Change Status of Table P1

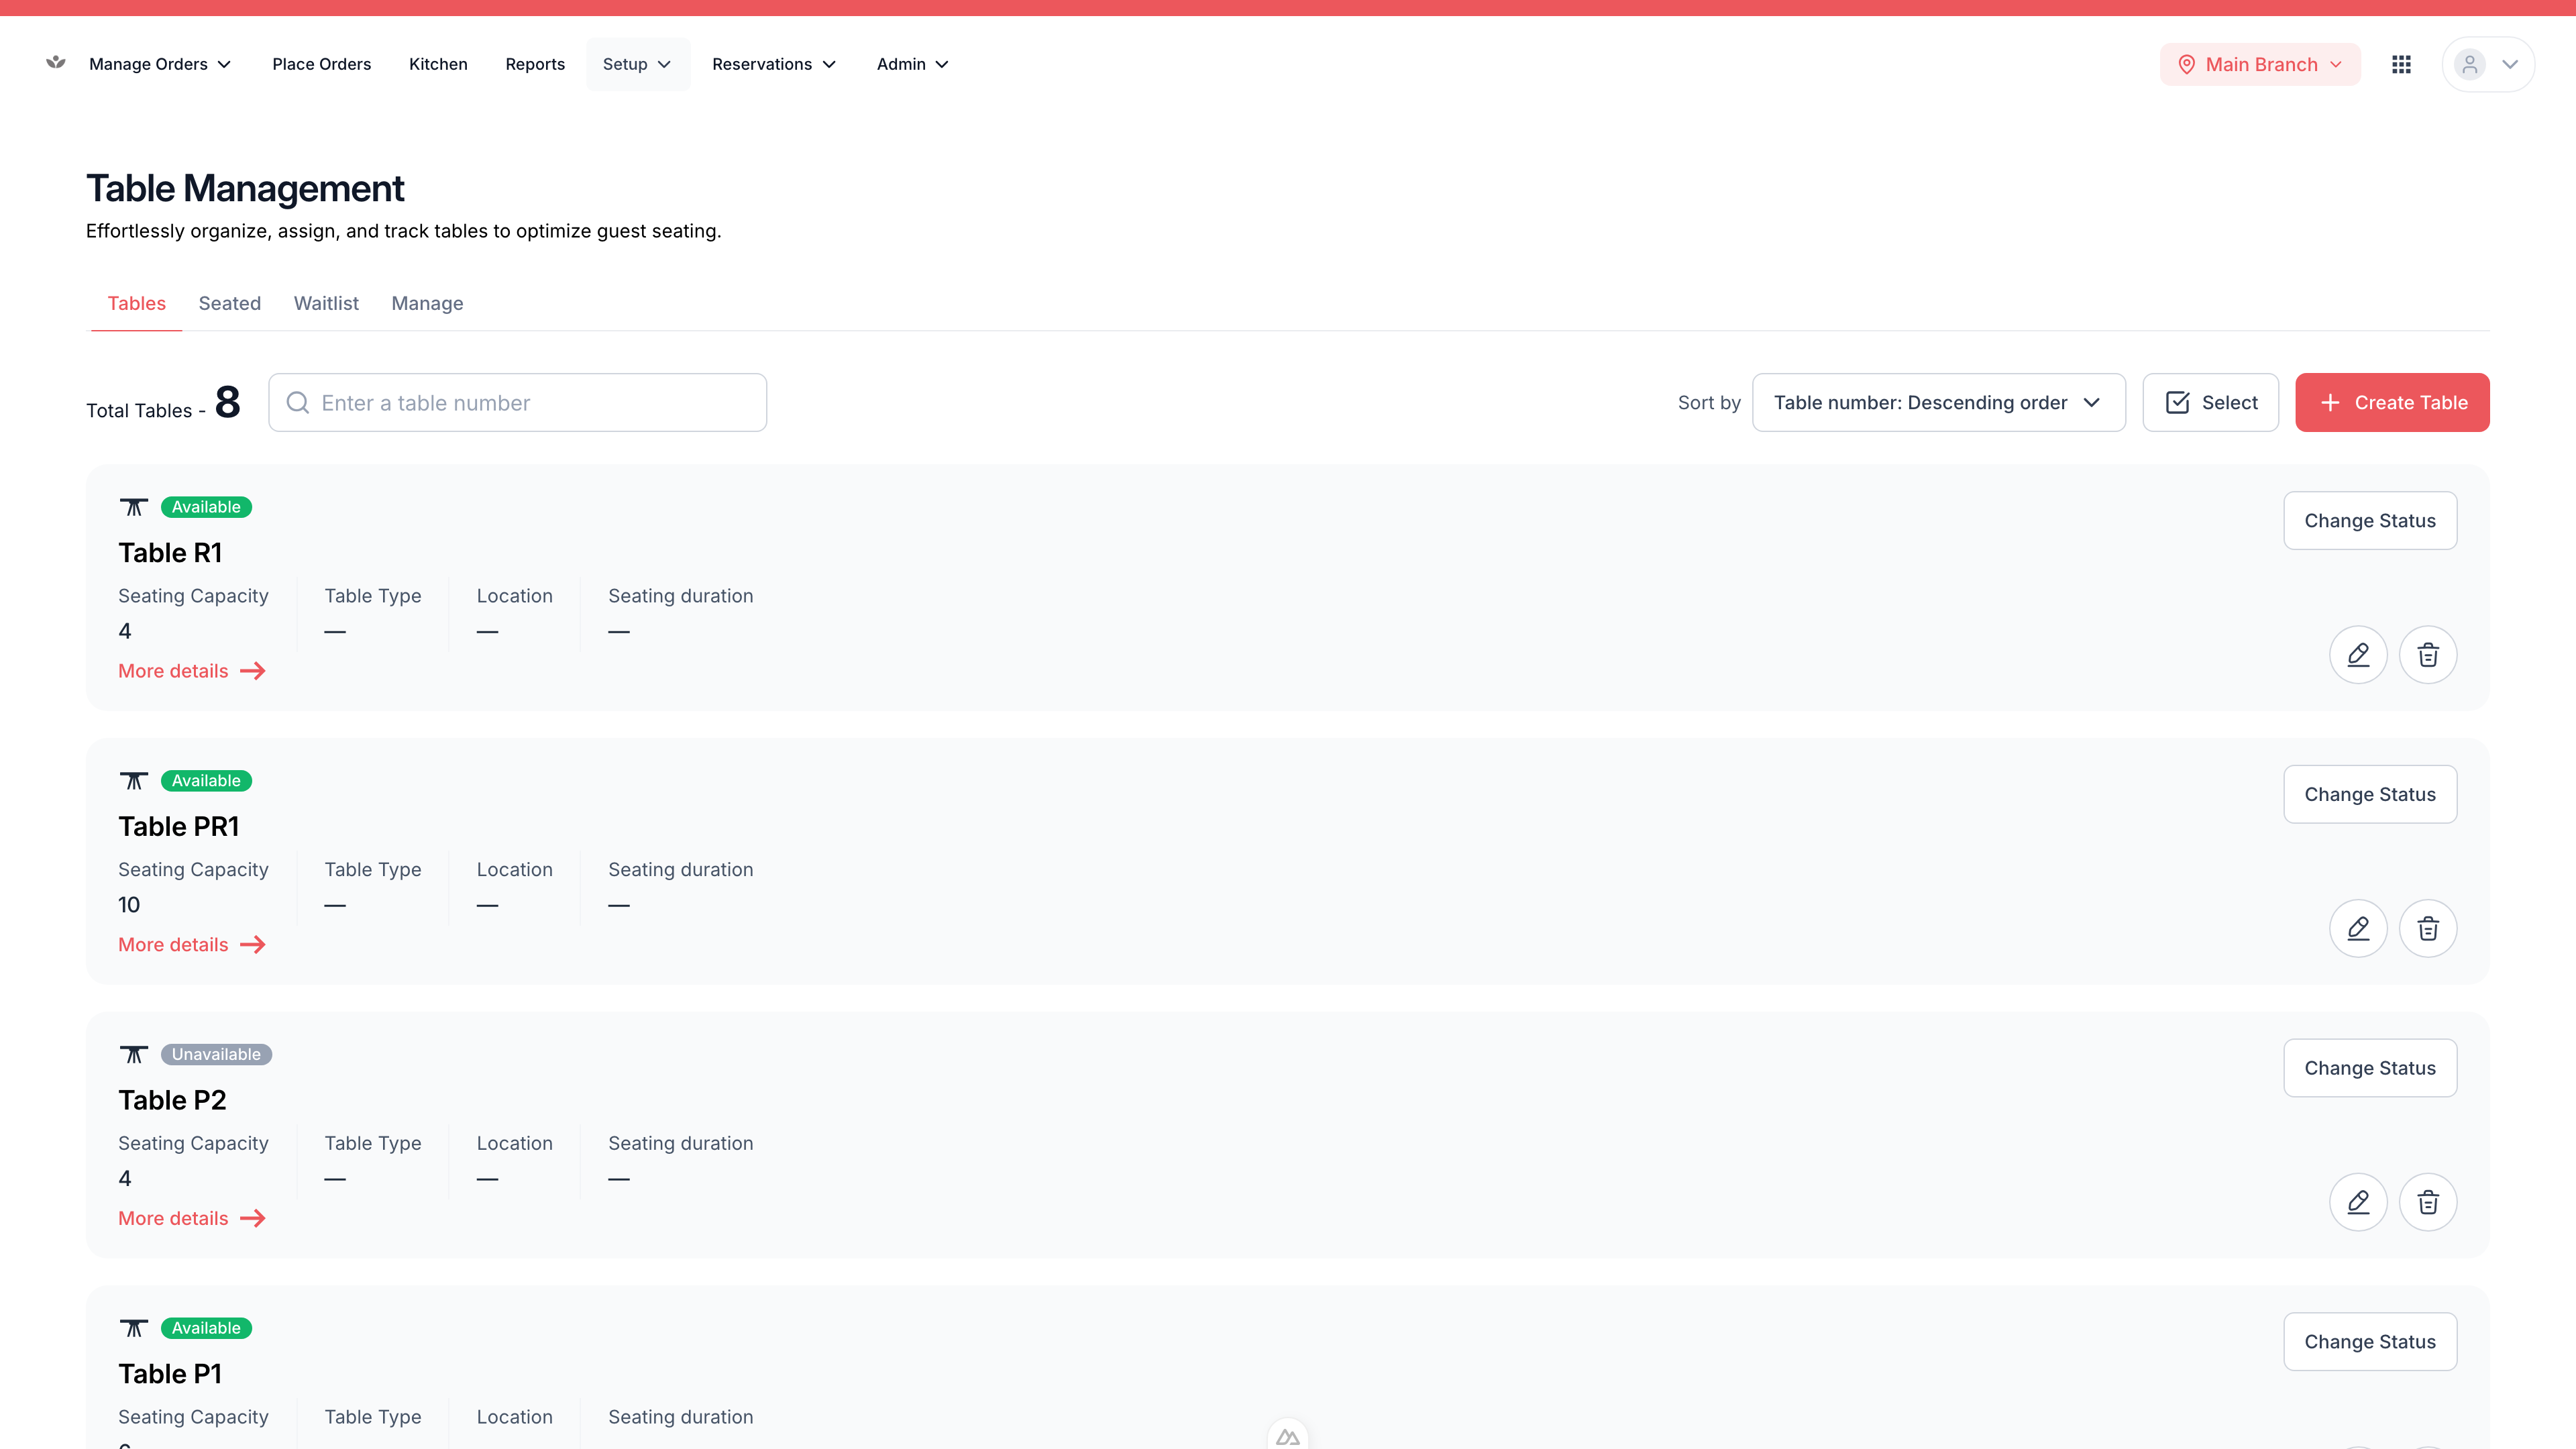[x=2370, y=1341]
